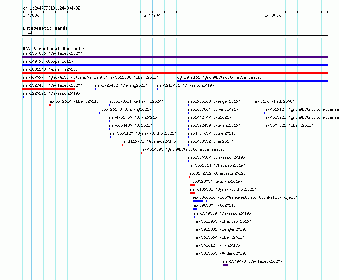Open nsv3220291 (Chaisson2019) variant

(51, 93)
